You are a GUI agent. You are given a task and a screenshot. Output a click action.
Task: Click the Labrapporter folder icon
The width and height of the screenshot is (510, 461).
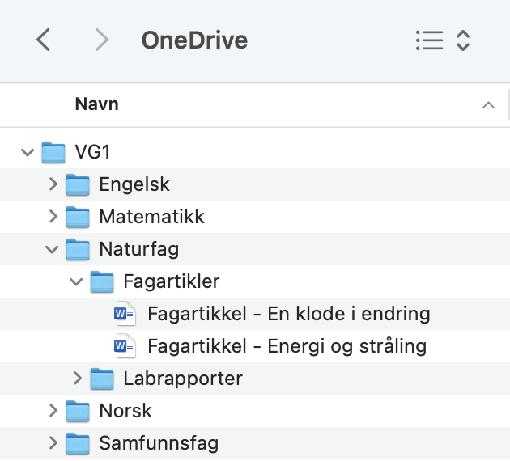[102, 379]
